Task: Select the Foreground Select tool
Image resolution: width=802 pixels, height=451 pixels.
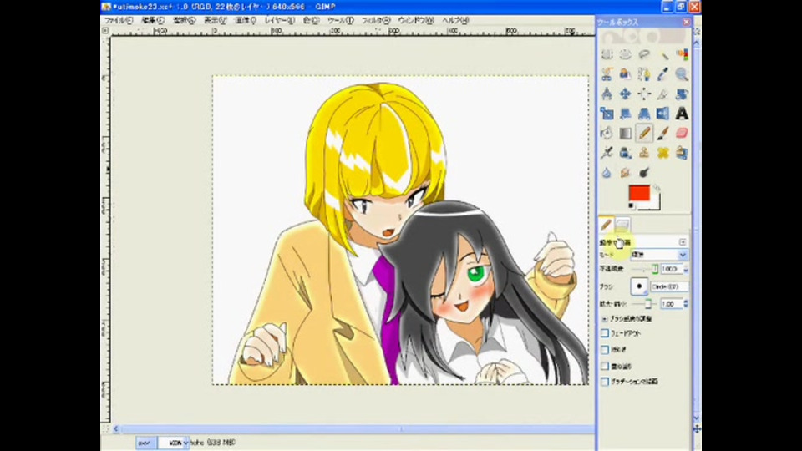Action: tap(626, 74)
